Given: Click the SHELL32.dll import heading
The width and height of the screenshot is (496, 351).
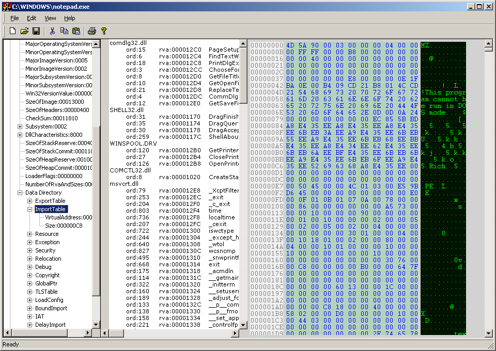Looking at the screenshot, I should (127, 110).
